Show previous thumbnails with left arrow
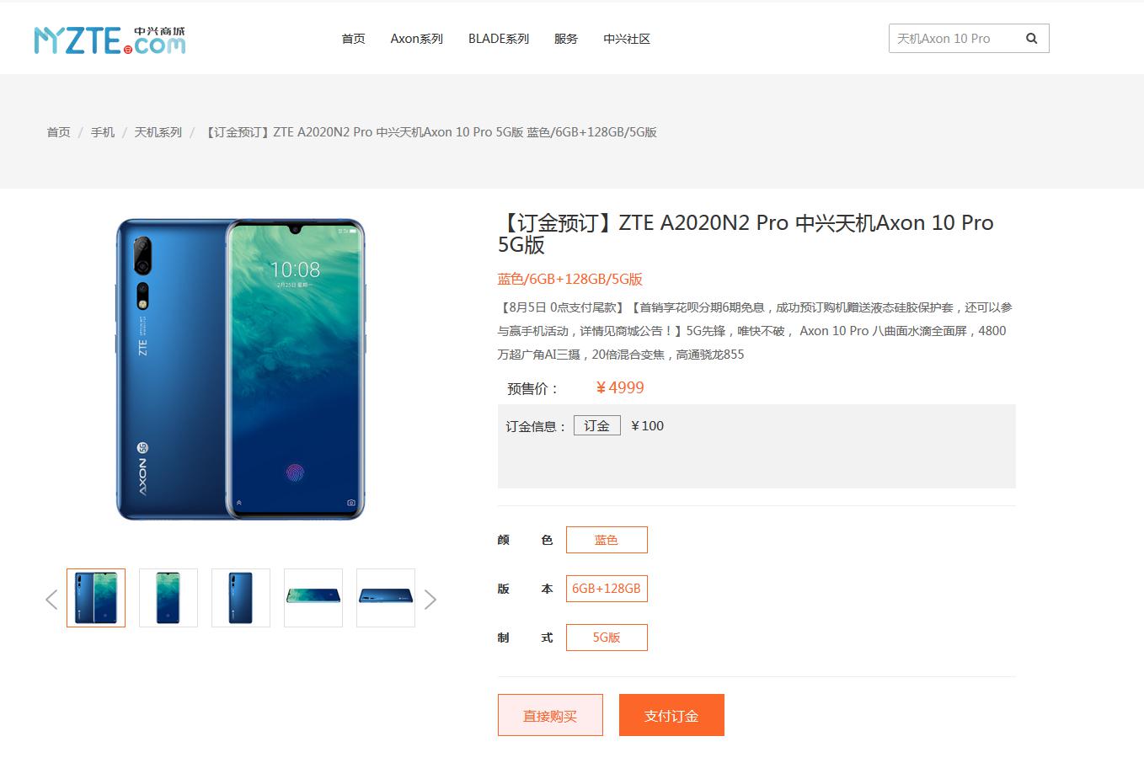 tap(51, 599)
